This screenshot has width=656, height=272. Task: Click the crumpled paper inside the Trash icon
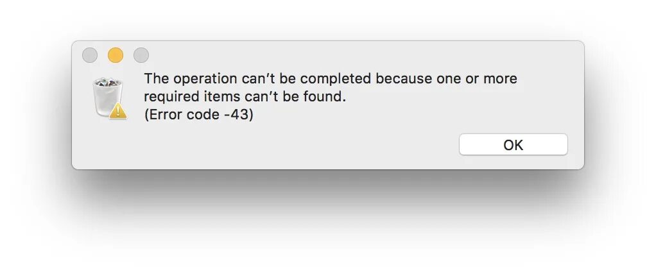[107, 82]
